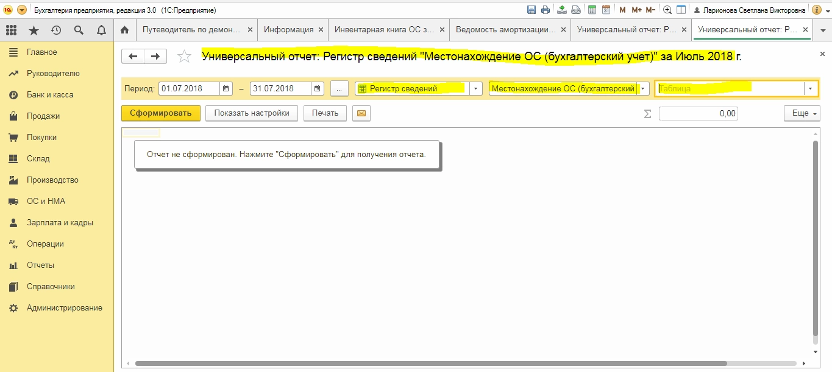
Task: Click the period selection ellipsis button
Action: (x=339, y=89)
